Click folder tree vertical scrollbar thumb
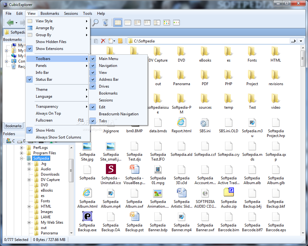The height and width of the screenshot is (246, 308). point(71,170)
